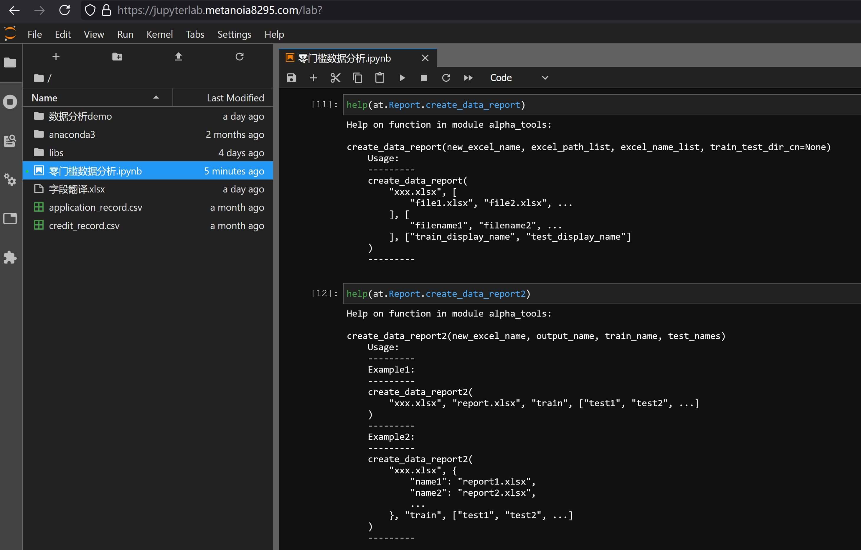Open the anaconda3 folder

point(72,134)
